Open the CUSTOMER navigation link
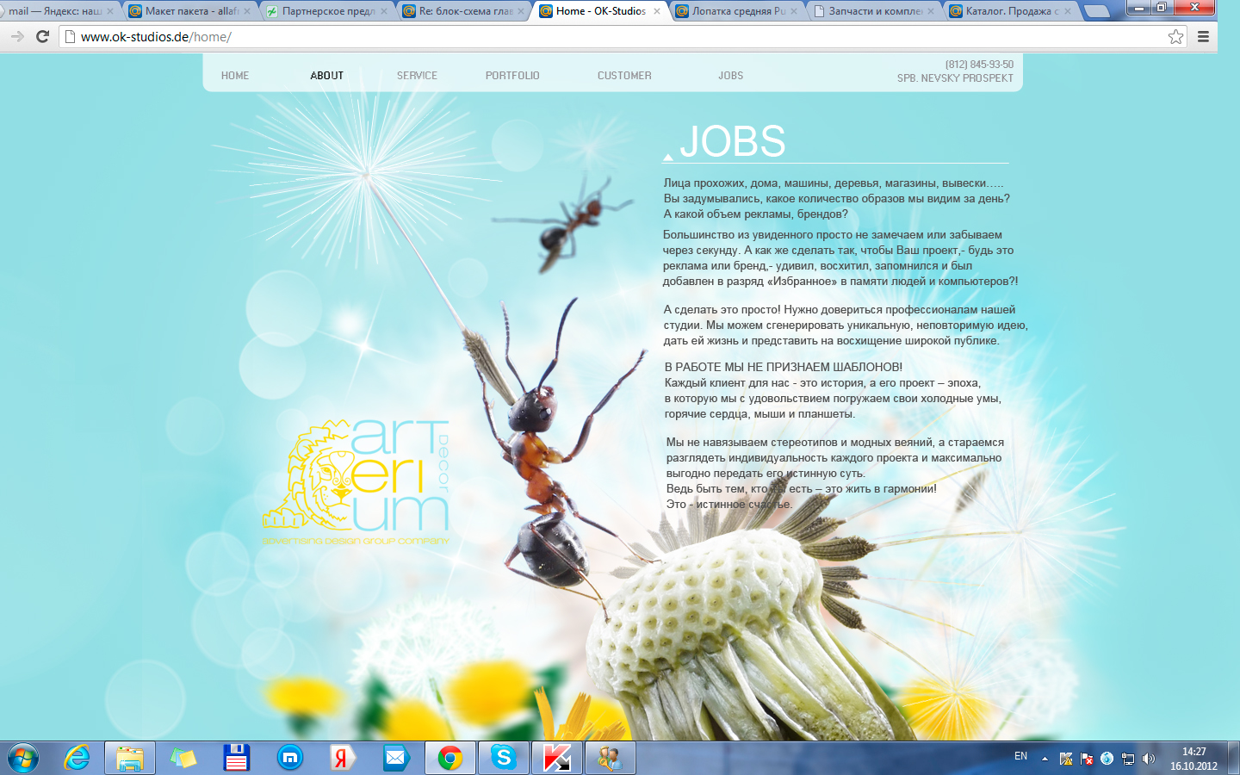This screenshot has height=775, width=1240. click(624, 76)
